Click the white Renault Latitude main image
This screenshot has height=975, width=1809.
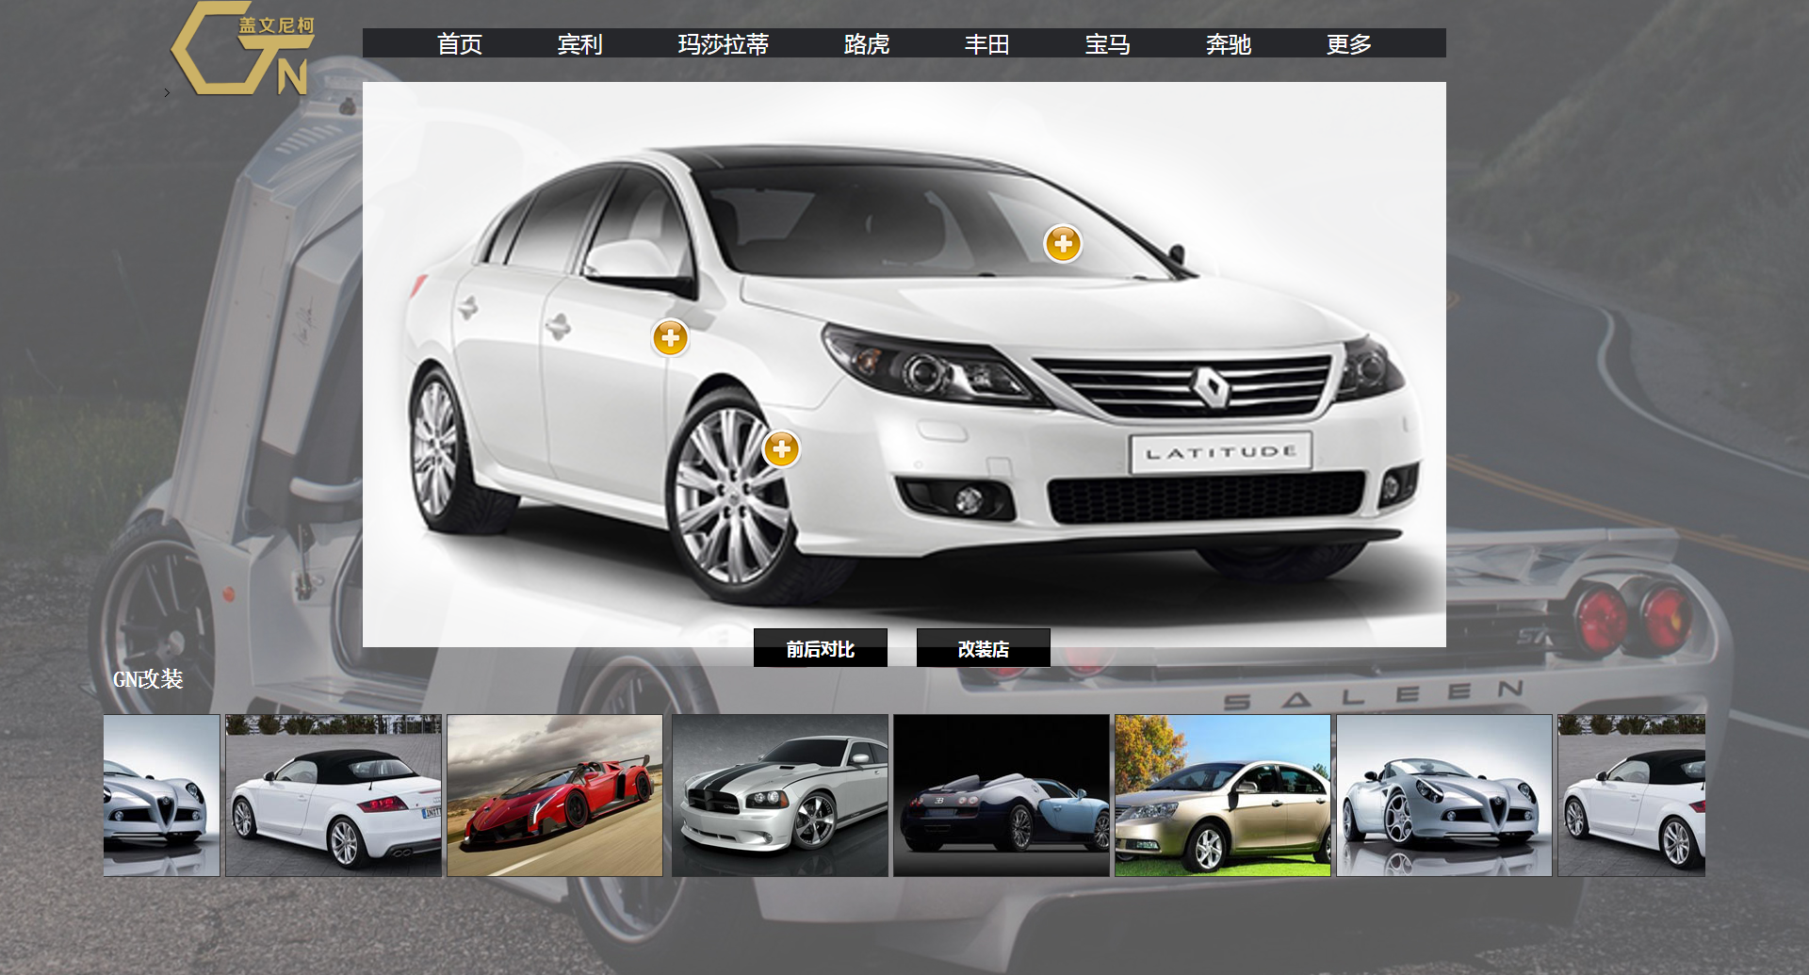point(904,365)
